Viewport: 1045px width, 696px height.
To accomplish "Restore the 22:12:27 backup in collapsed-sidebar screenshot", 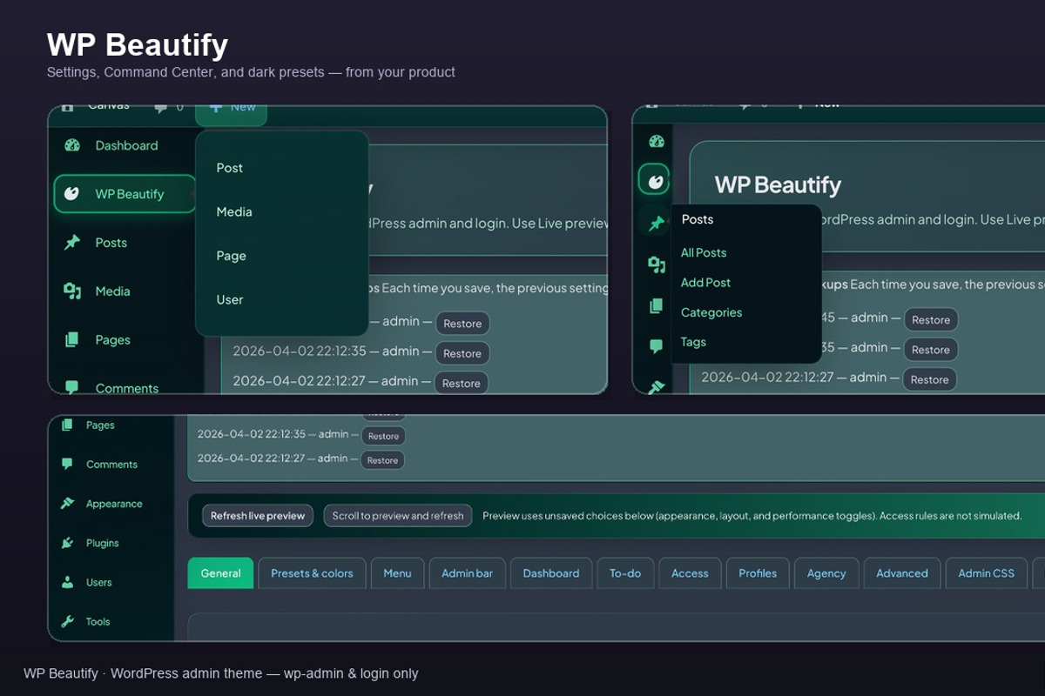I will (x=930, y=379).
